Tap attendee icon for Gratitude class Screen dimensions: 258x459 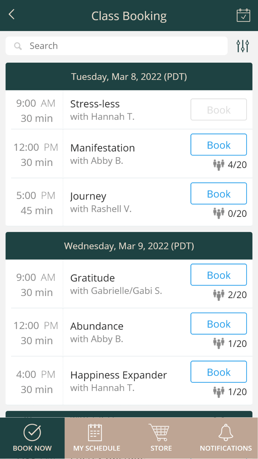click(x=219, y=294)
